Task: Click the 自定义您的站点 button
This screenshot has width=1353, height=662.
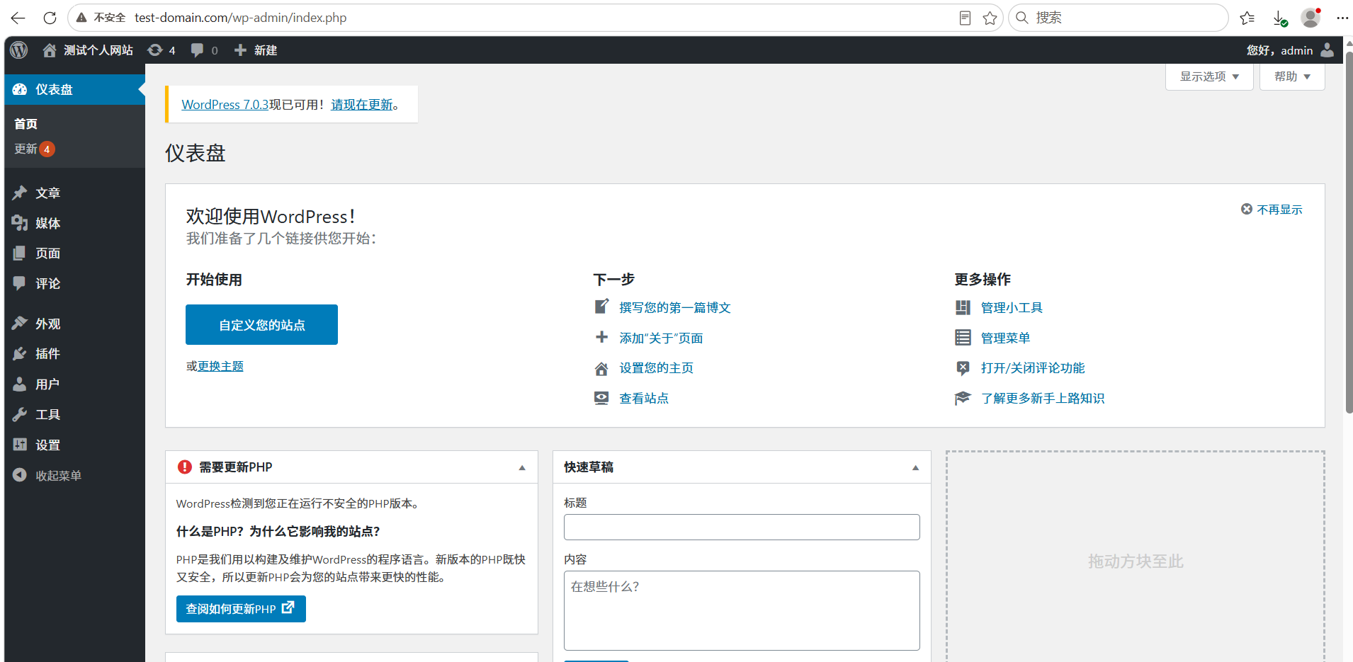Action: [261, 325]
